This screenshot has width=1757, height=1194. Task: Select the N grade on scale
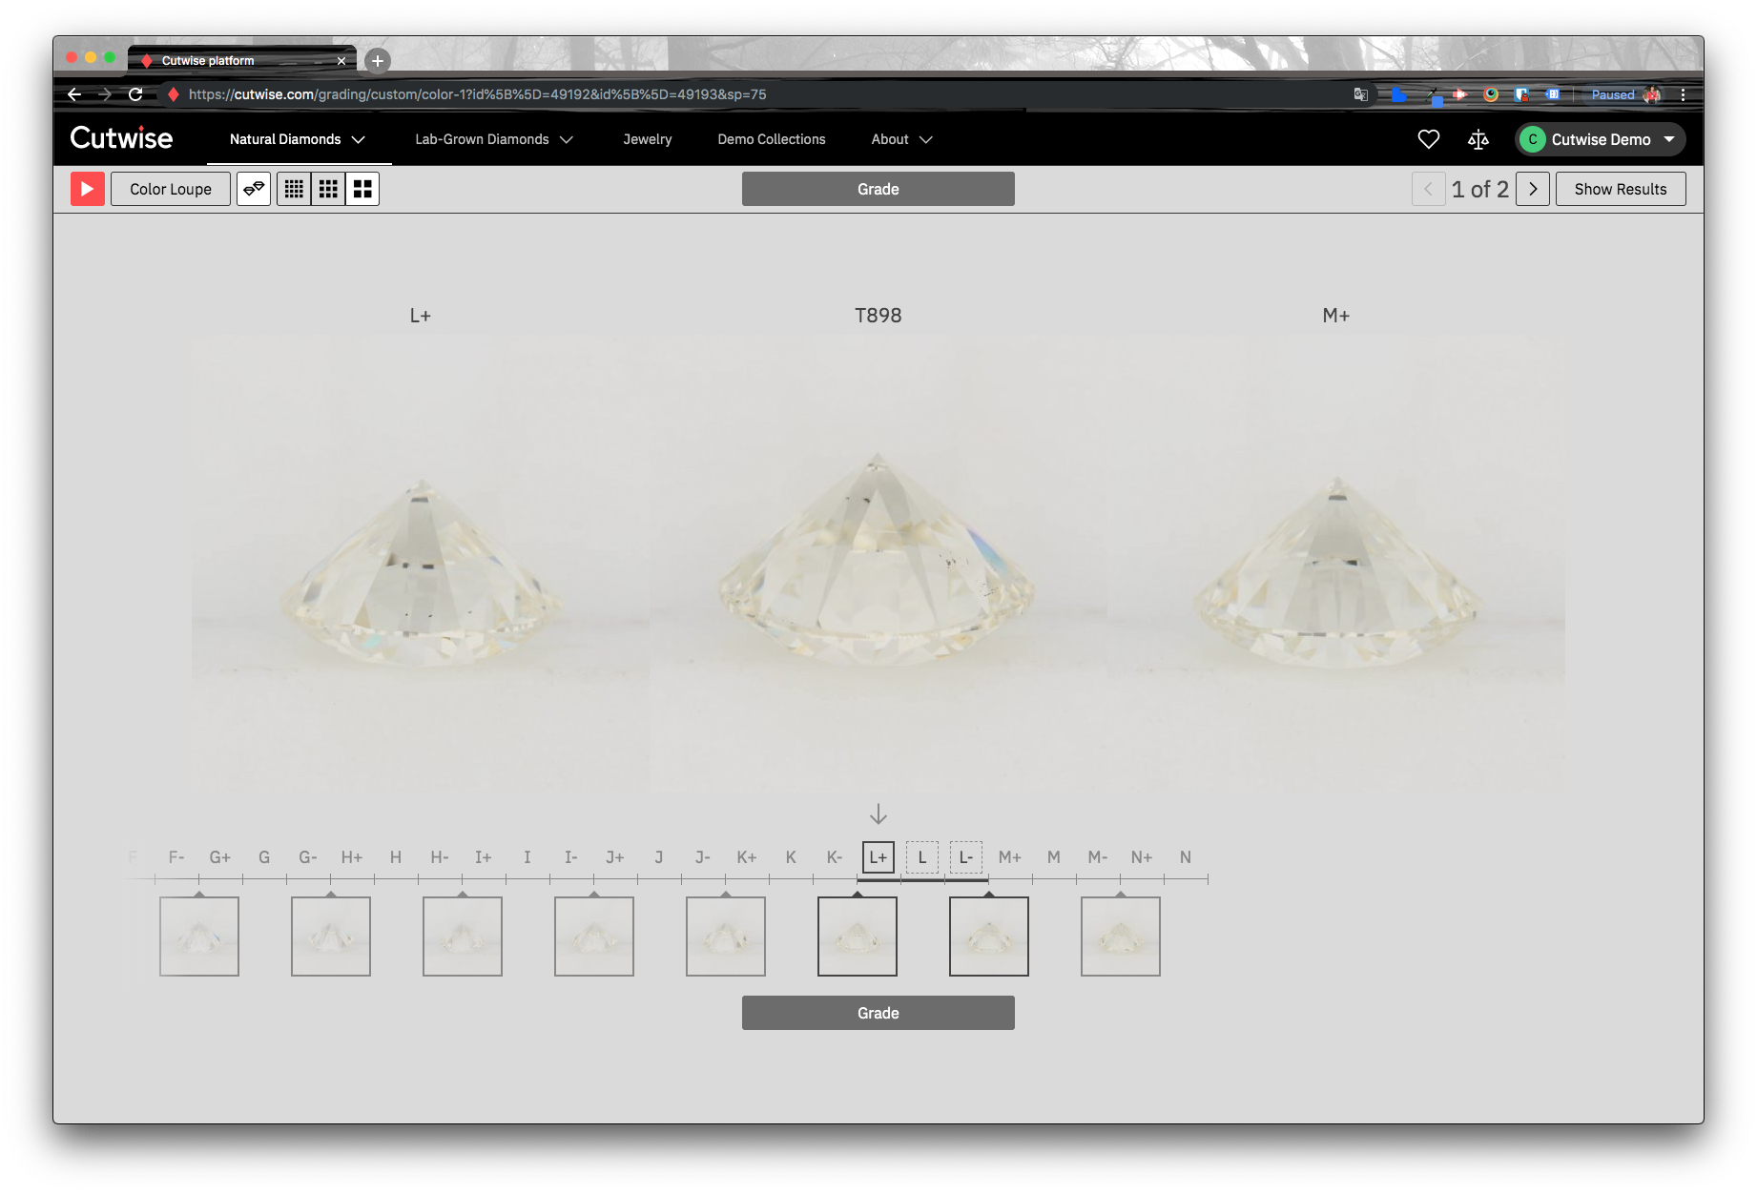pos(1185,857)
